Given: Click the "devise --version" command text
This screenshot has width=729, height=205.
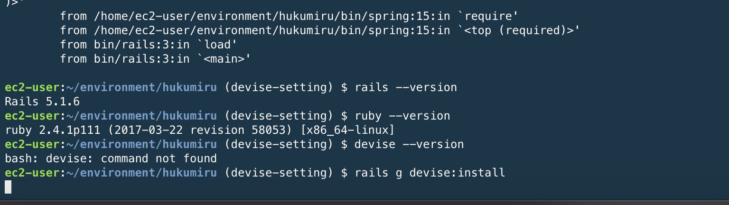Looking at the screenshot, I should [x=409, y=144].
